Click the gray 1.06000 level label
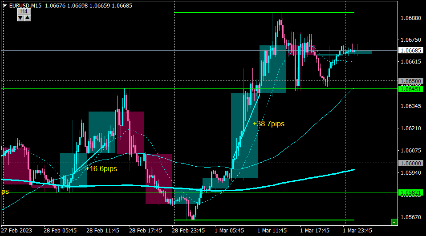The width and height of the screenshot is (426, 236). click(x=411, y=163)
